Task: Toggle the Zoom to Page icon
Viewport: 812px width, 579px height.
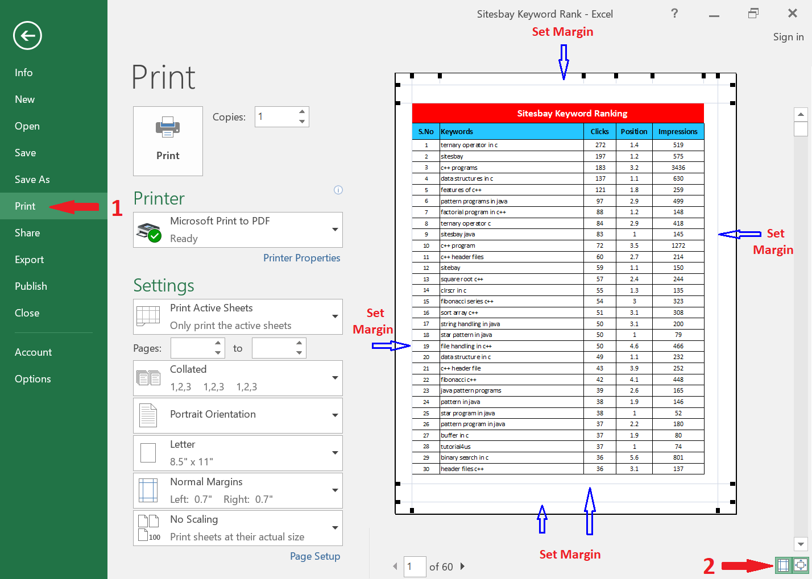Action: [801, 565]
